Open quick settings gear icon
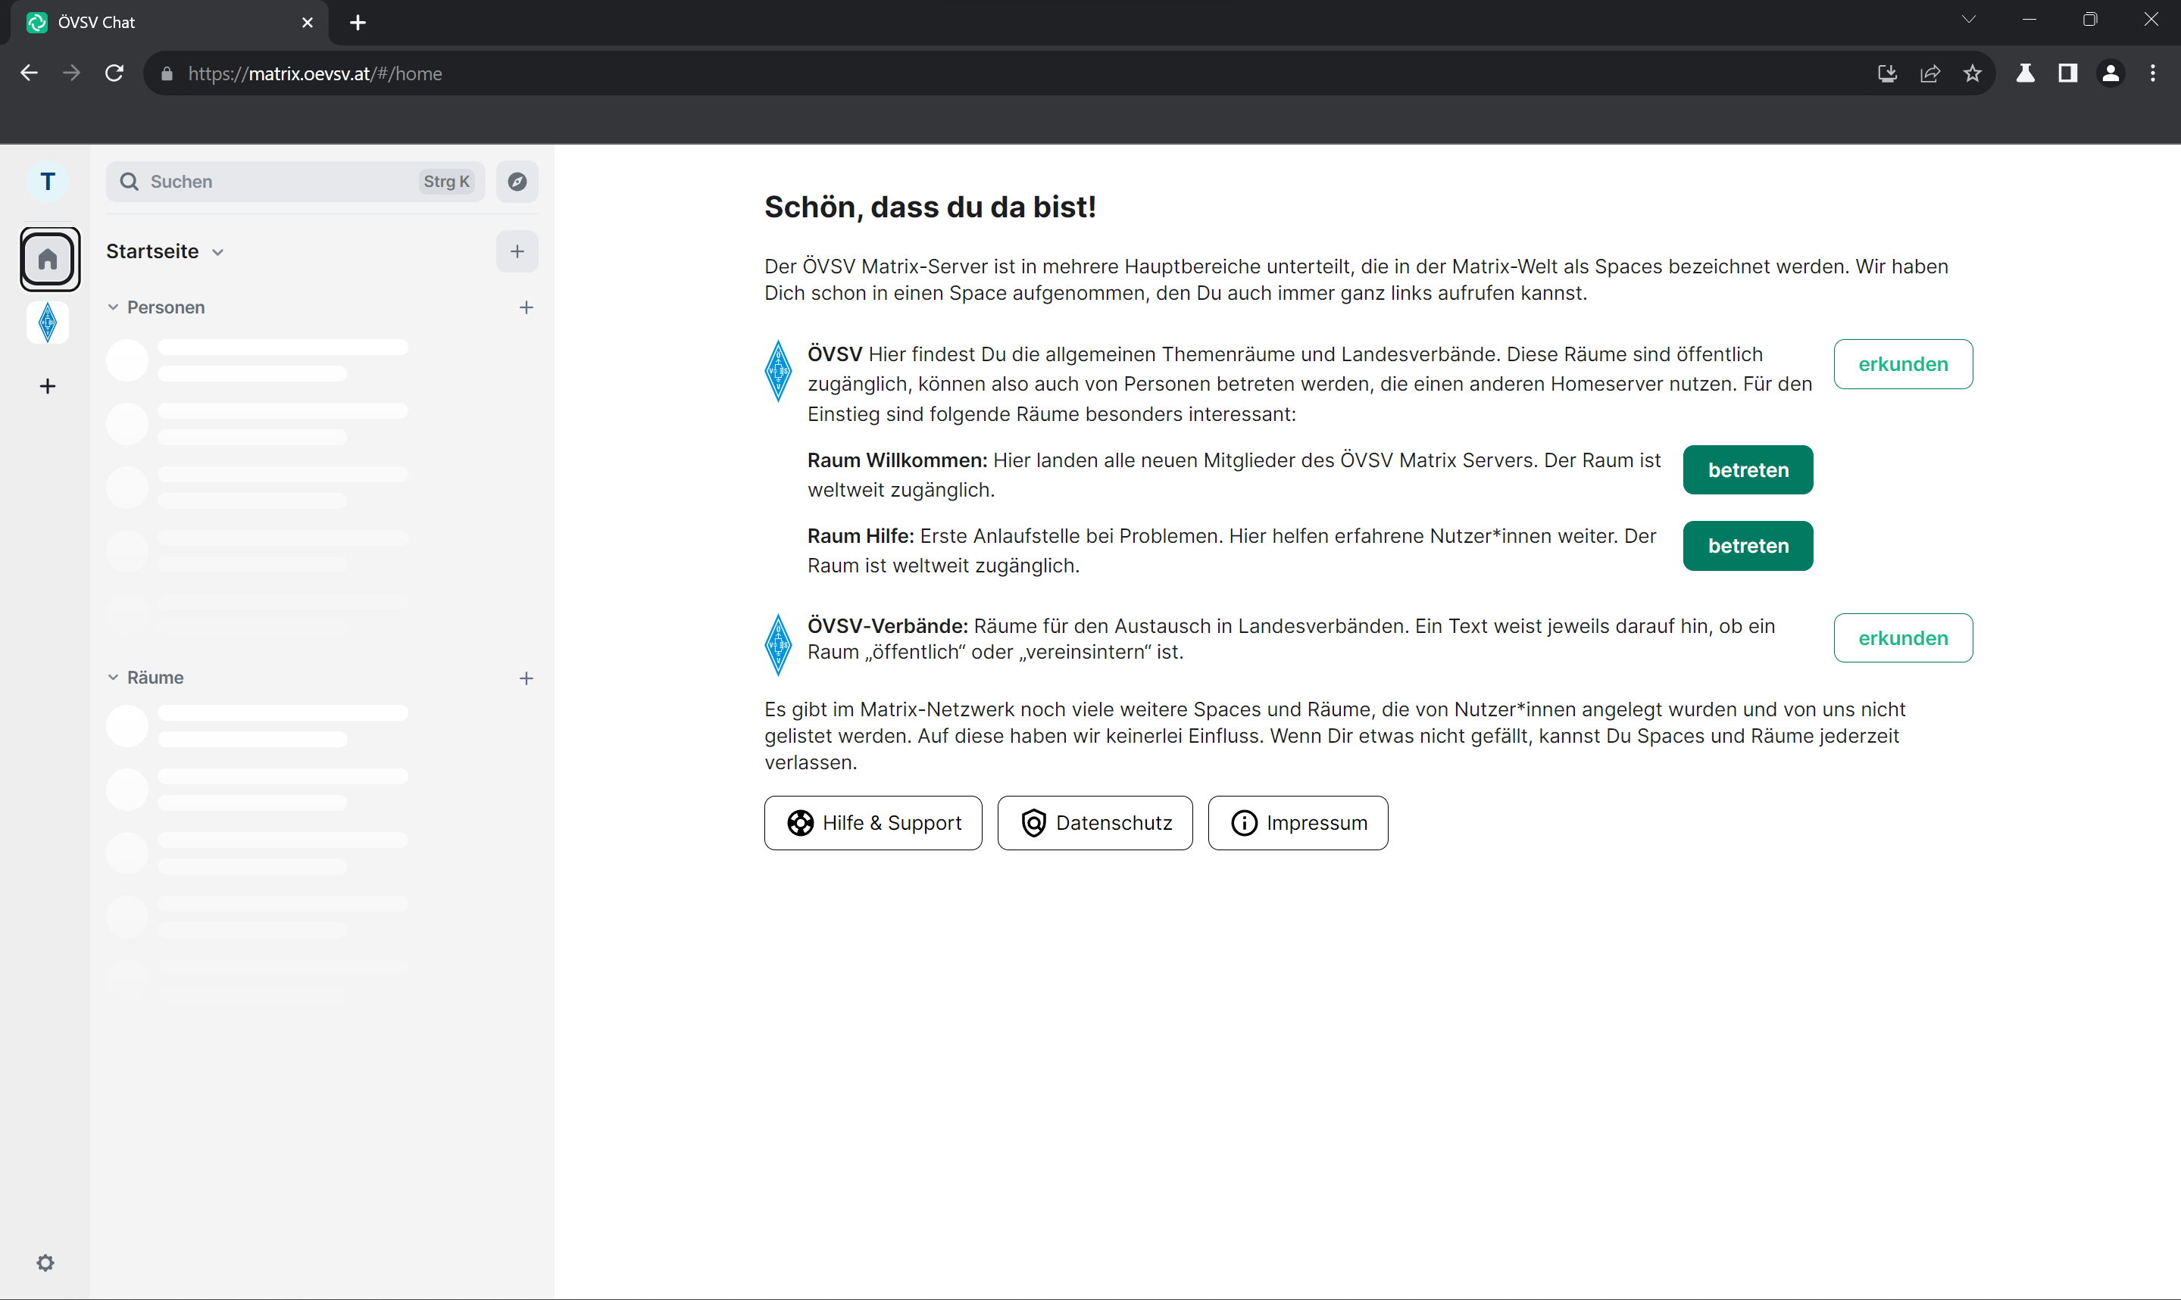The height and width of the screenshot is (1300, 2181). tap(45, 1262)
